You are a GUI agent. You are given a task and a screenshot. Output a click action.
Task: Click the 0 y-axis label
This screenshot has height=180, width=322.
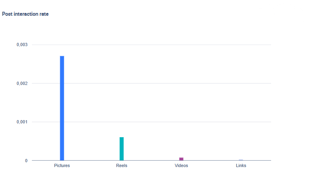(26, 161)
